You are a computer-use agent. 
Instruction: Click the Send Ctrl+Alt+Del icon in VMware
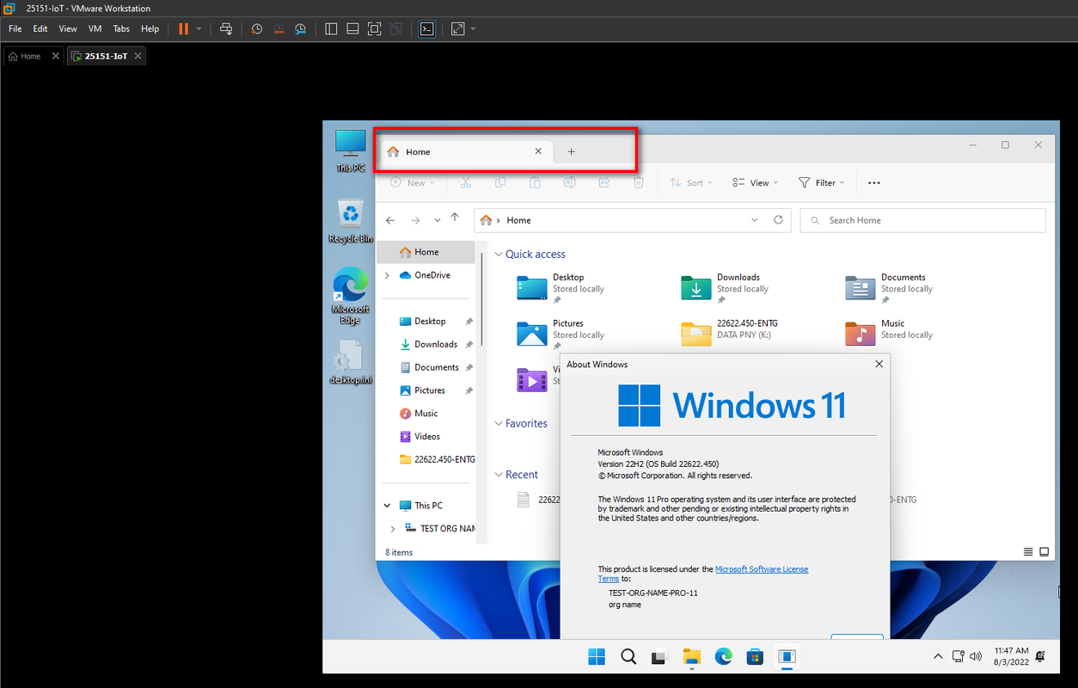click(226, 28)
